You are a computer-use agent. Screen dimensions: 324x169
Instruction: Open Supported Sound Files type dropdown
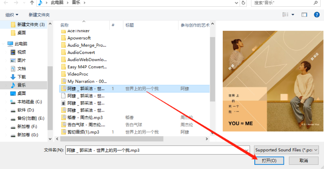pyautogui.click(x=286, y=150)
